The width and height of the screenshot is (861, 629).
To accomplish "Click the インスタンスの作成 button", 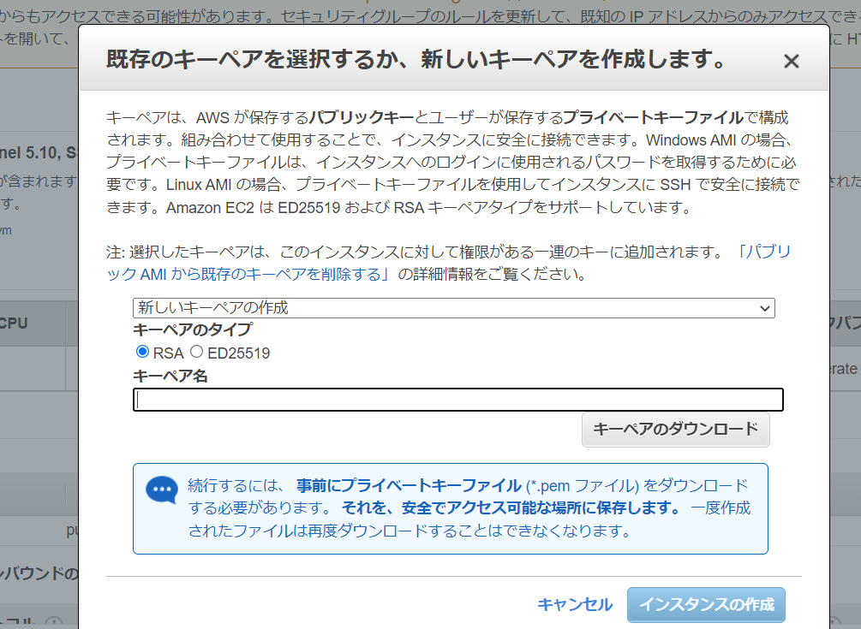I will pos(706,604).
